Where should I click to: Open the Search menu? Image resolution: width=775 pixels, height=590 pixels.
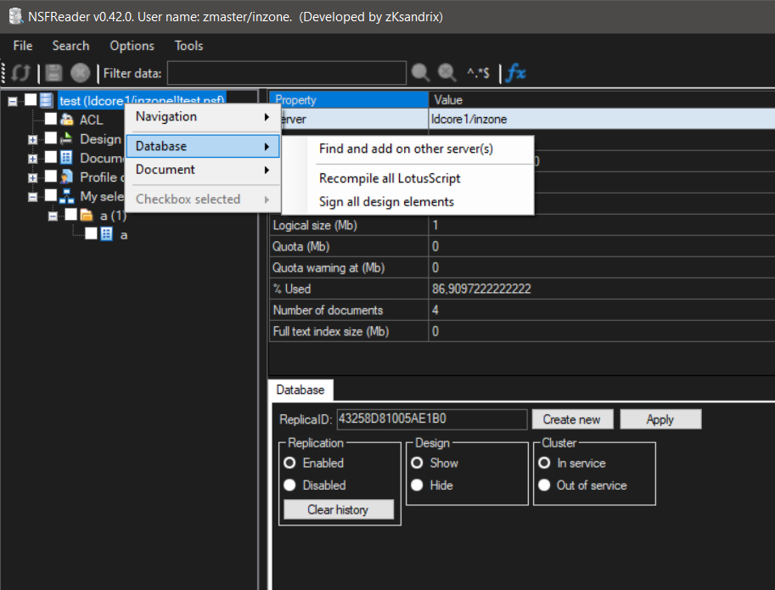coord(70,46)
